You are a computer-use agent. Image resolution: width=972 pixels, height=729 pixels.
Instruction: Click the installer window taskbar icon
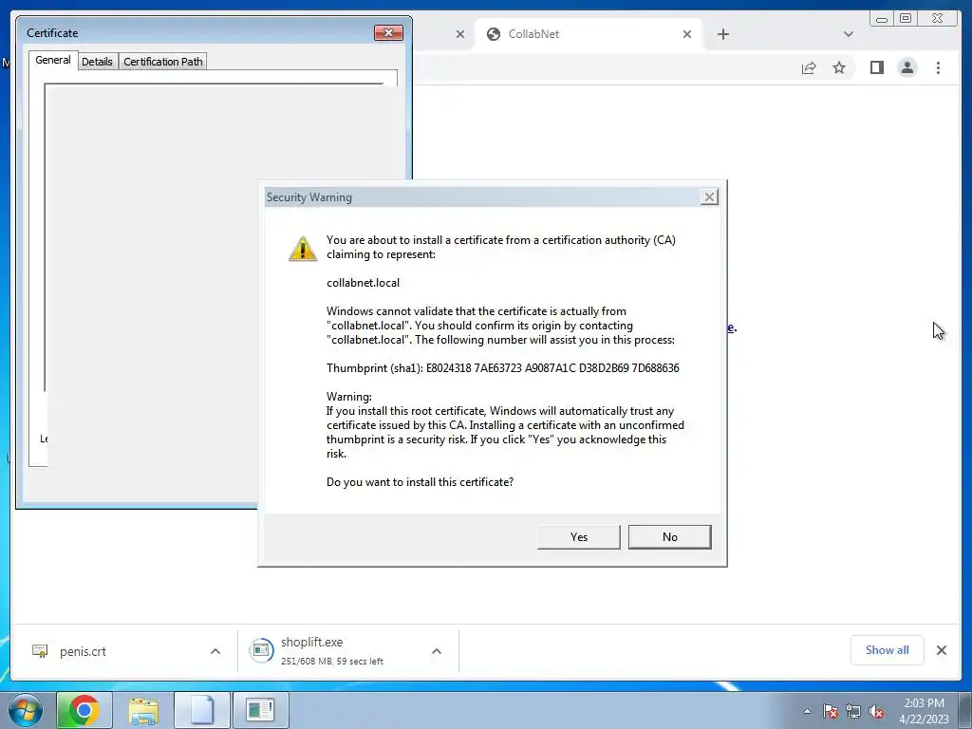click(260, 710)
